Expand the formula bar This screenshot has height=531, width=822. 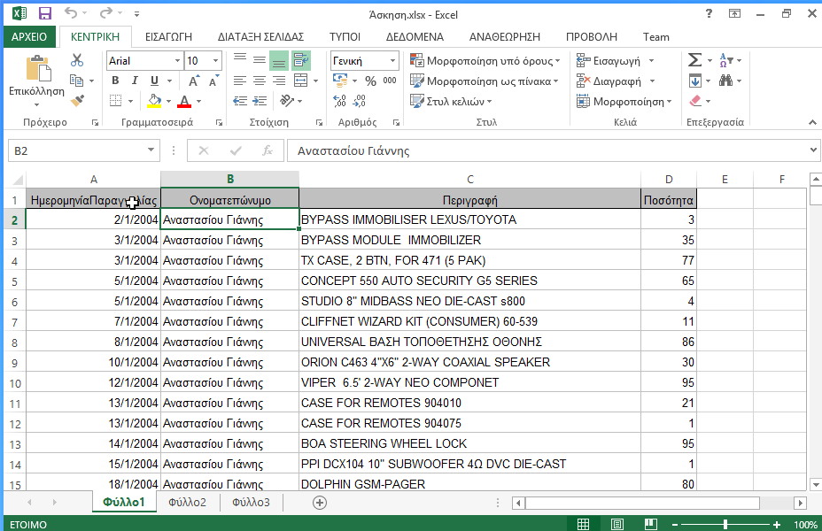[x=813, y=150]
